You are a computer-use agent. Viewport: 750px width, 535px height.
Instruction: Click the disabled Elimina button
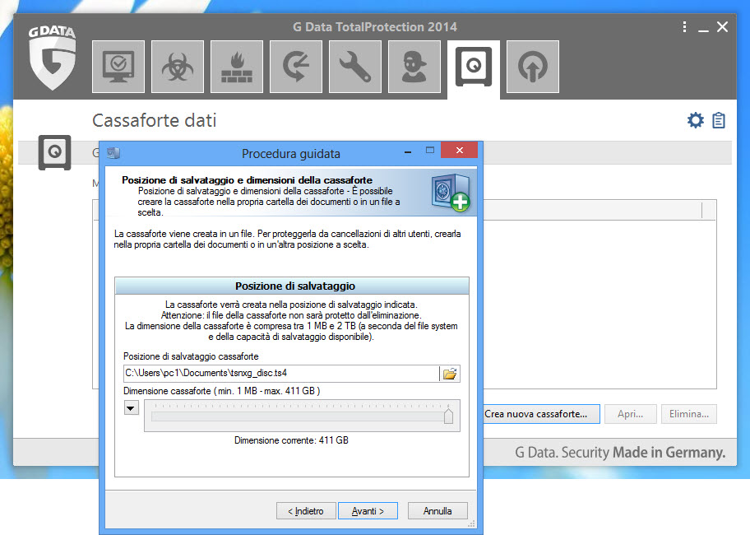pyautogui.click(x=689, y=414)
